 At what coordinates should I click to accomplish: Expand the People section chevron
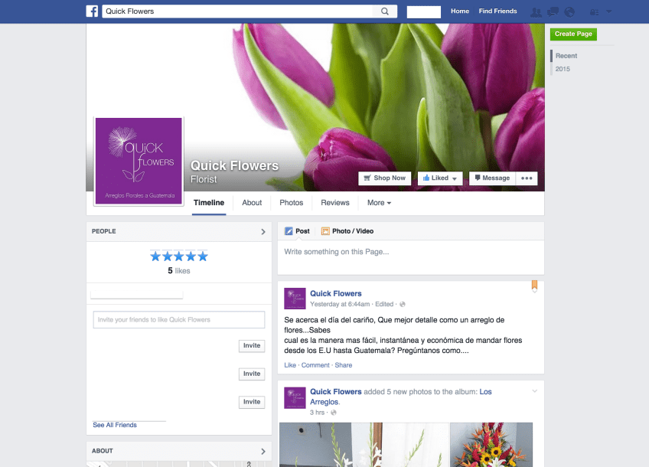263,231
